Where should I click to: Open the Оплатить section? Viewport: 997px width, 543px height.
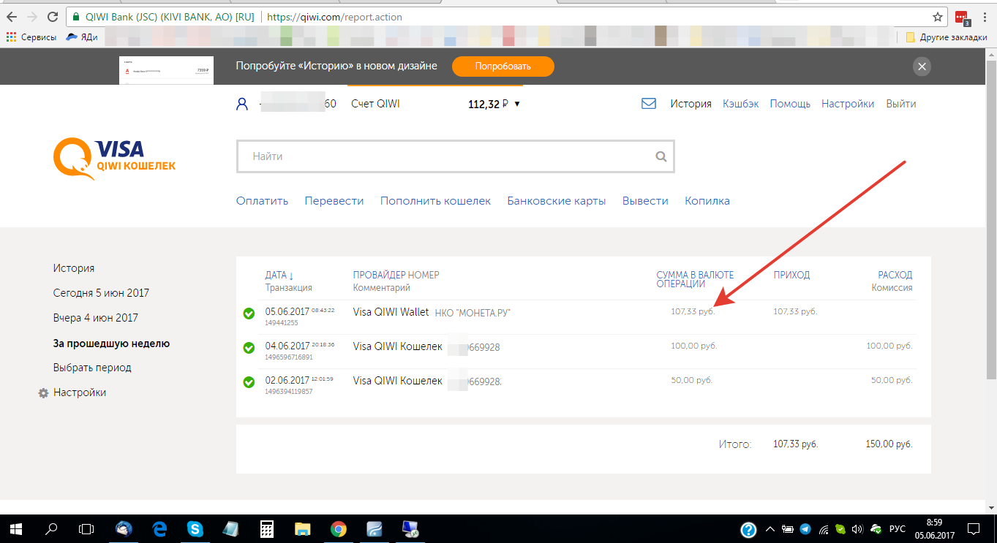[x=262, y=201]
